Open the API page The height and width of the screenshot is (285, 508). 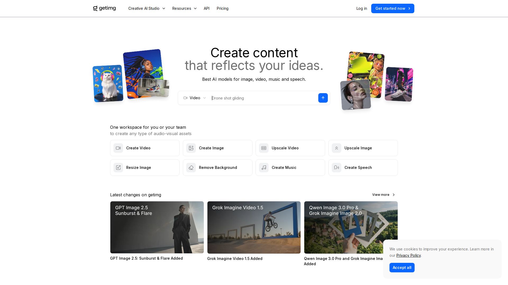coord(207,8)
